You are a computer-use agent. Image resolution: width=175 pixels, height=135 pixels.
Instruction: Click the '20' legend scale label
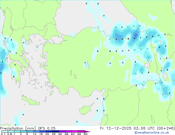tap(47, 134)
